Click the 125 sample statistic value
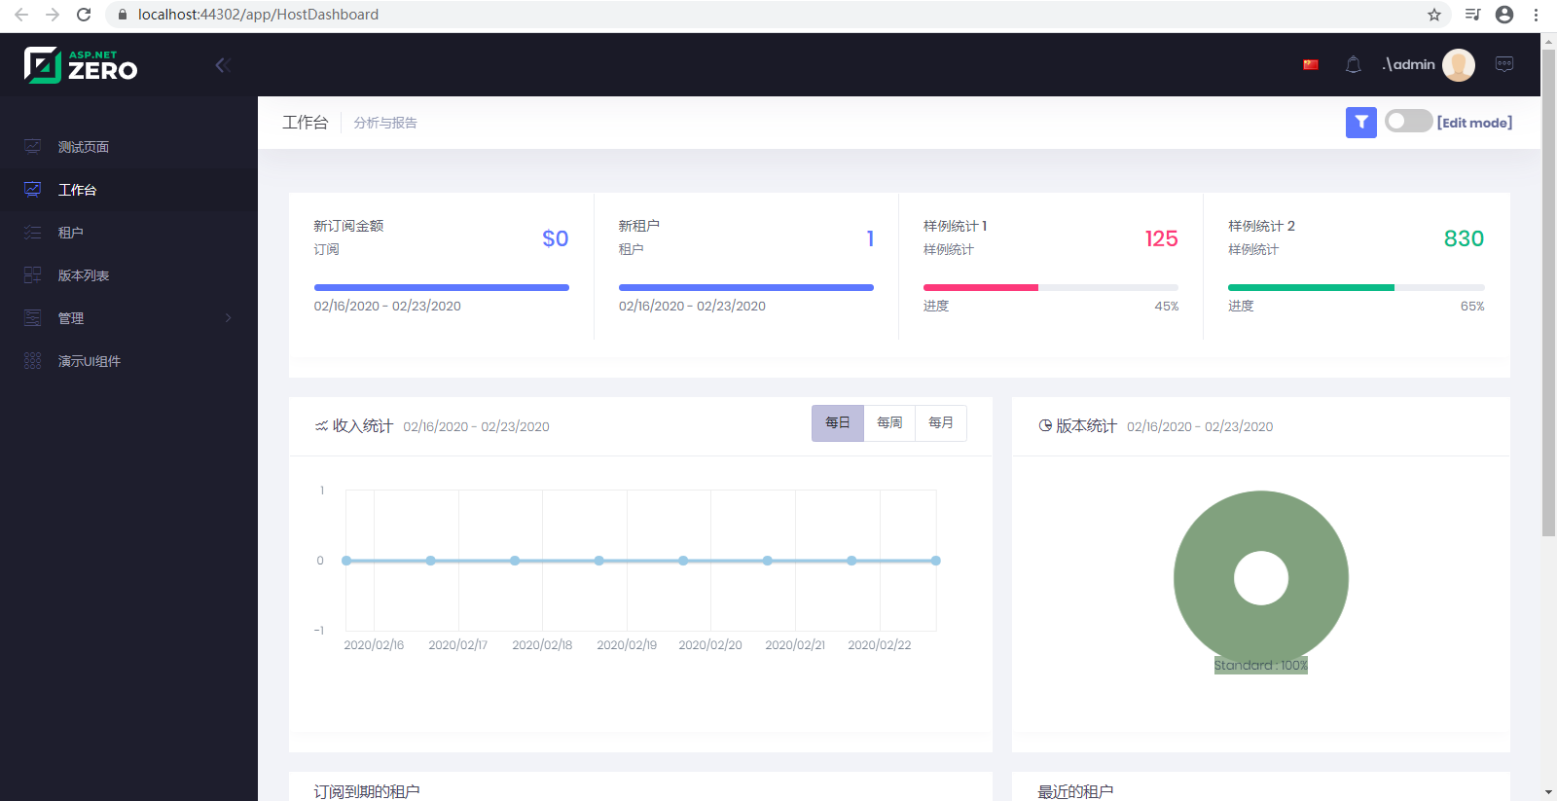This screenshot has width=1557, height=801. point(1161,238)
